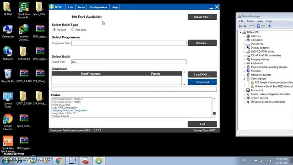293x165 pixels.
Task: Open the QFIL Configuration menu
Action: point(98,7)
